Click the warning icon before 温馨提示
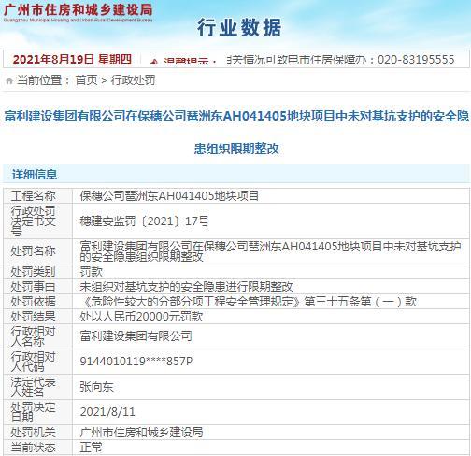The height and width of the screenshot is (456, 471). pos(154,61)
